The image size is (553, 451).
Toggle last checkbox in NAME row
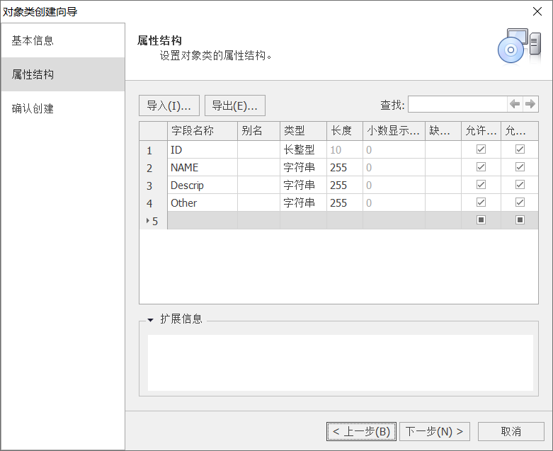click(x=520, y=167)
